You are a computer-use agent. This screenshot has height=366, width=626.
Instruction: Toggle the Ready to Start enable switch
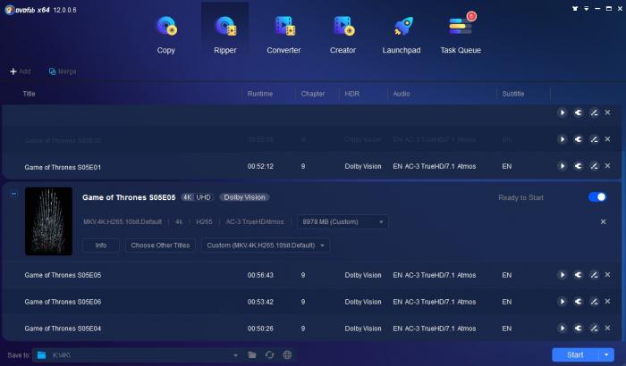(x=597, y=197)
